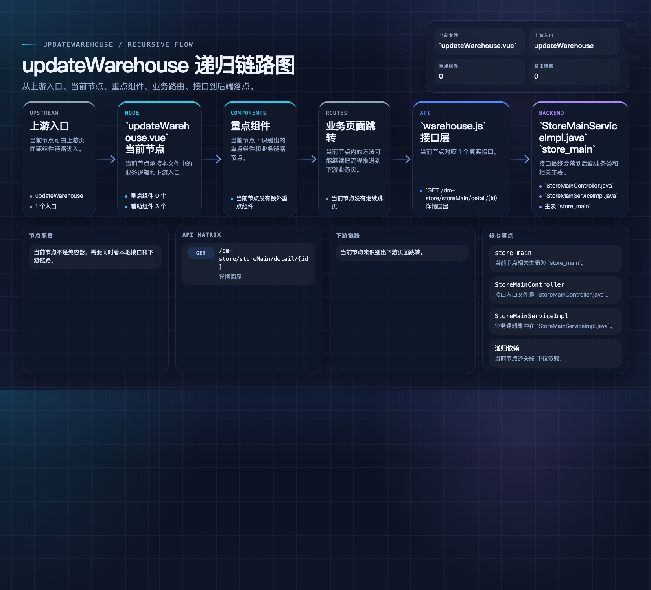The image size is (651, 590).
Task: Click the 详情回显 label in API Matrix
Action: click(x=230, y=277)
